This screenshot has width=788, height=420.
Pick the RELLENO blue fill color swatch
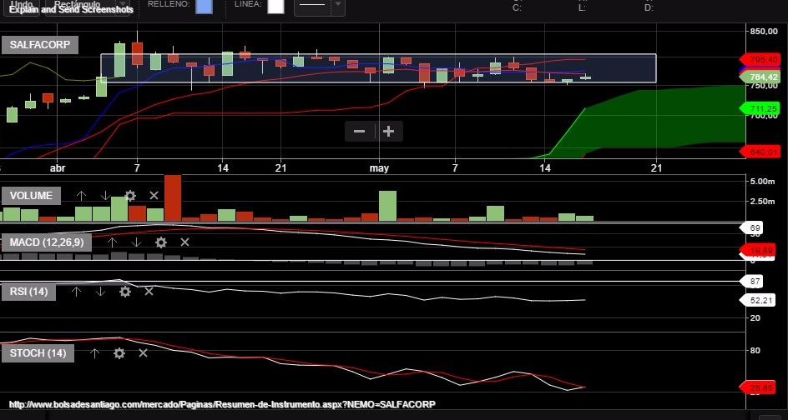pyautogui.click(x=204, y=6)
